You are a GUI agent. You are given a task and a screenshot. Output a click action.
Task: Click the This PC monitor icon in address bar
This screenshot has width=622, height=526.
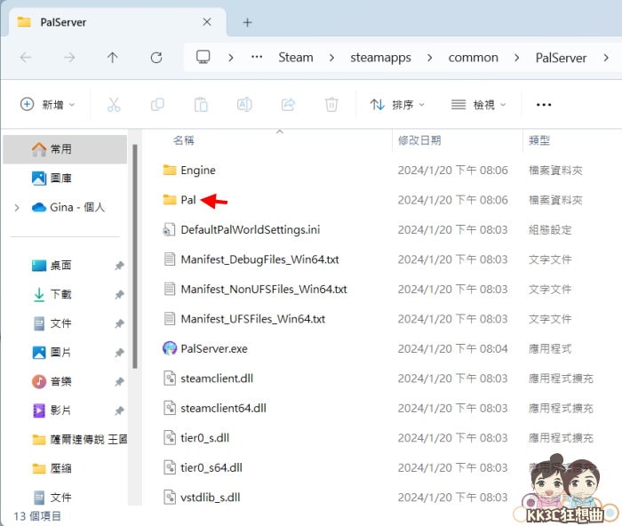(x=203, y=57)
